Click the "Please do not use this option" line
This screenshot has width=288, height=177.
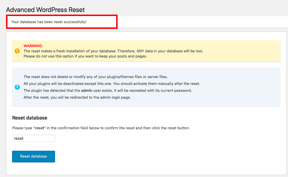pos(85,56)
